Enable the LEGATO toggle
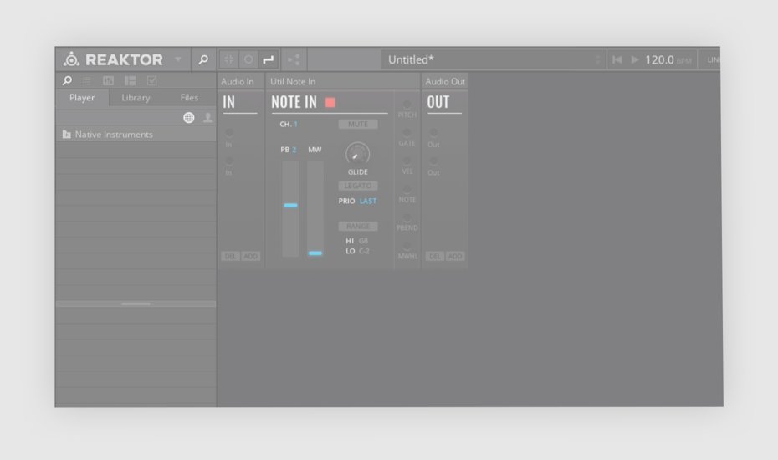Screen dimensions: 778x460 point(357,186)
